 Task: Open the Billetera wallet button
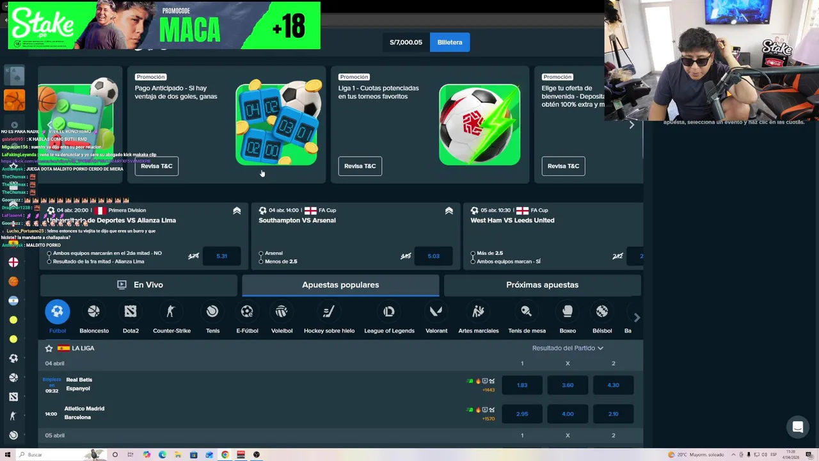click(450, 42)
